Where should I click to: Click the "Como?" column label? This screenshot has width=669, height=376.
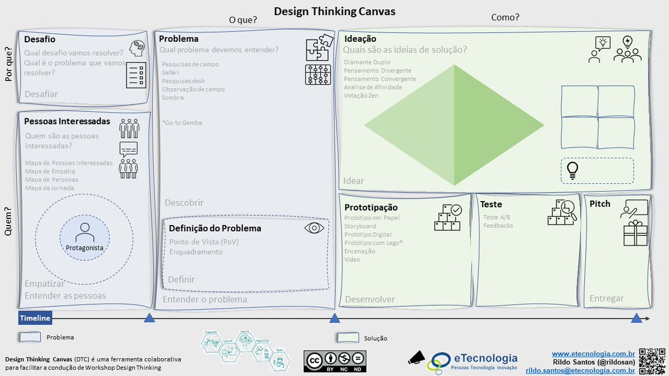505,18
